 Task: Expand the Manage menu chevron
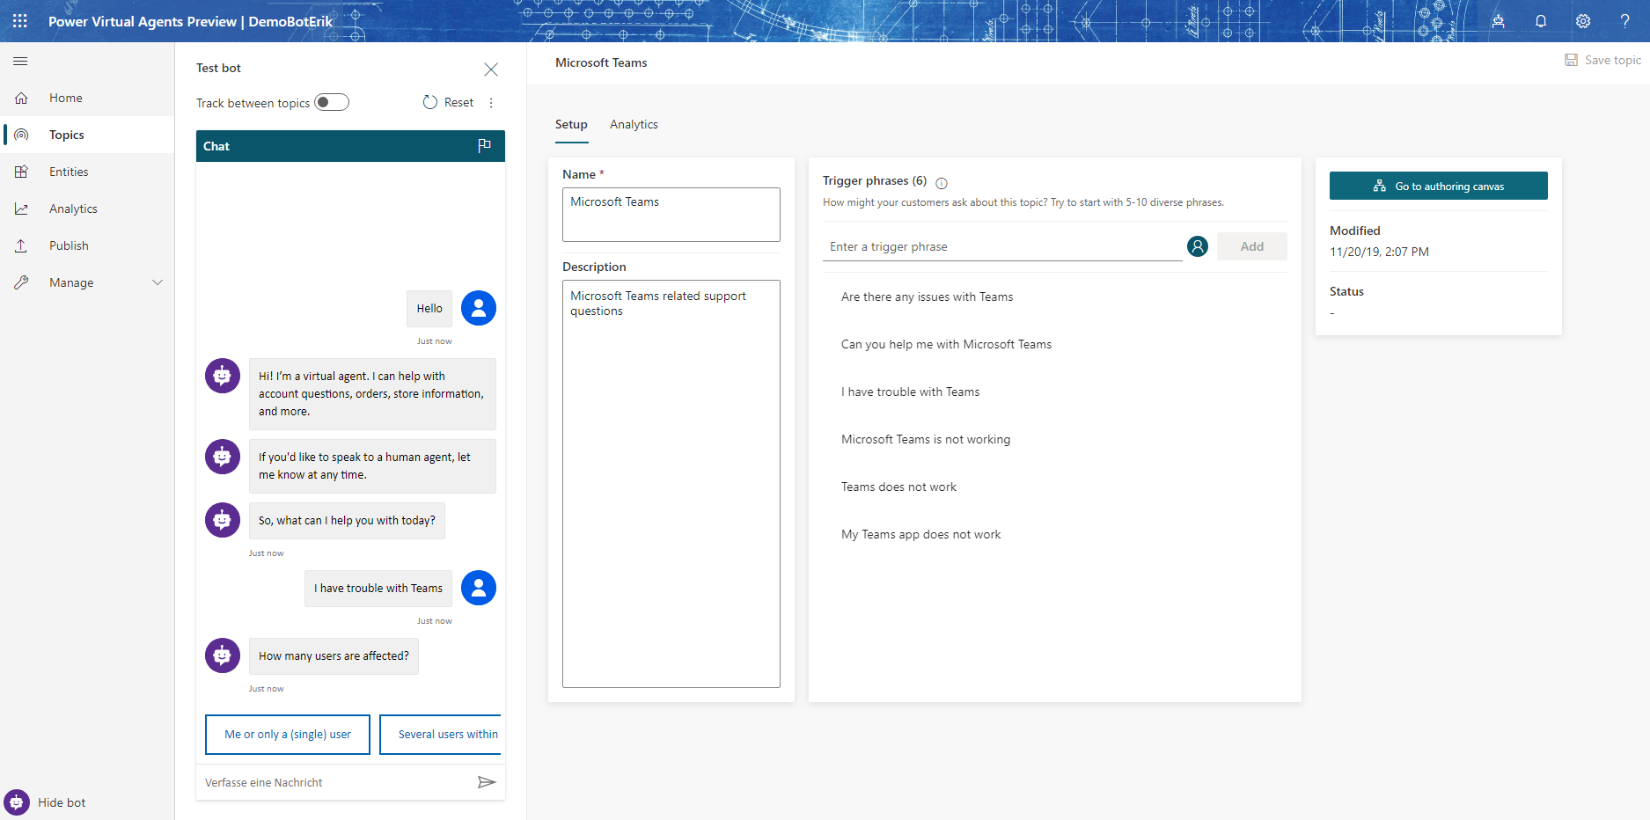point(158,282)
